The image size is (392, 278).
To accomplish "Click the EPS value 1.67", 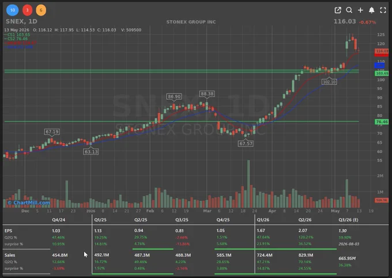I will pos(261,231).
